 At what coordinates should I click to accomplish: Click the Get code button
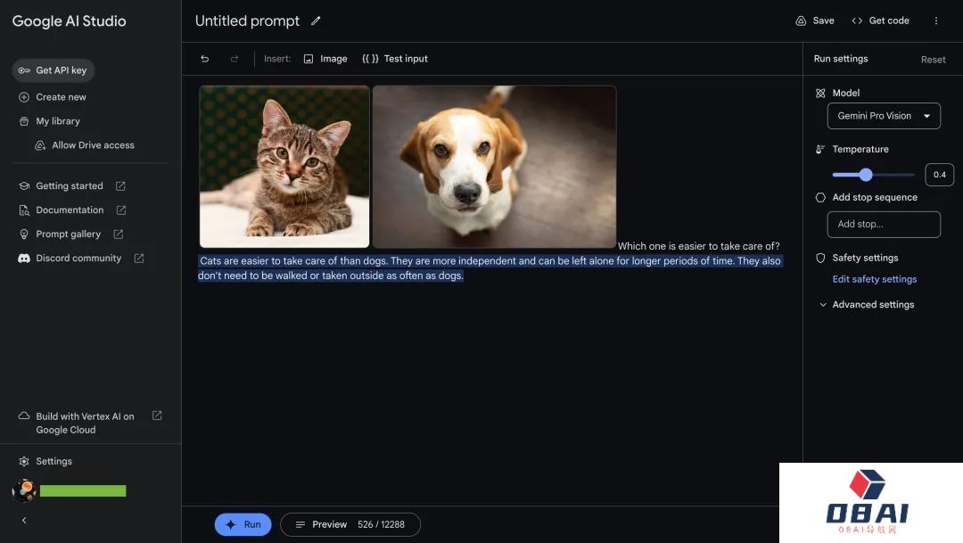click(879, 21)
